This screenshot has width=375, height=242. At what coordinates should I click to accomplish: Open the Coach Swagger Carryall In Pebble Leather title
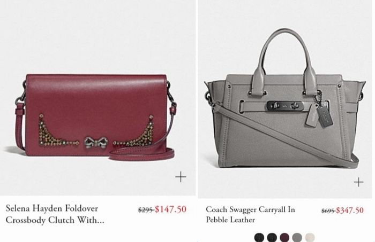point(250,214)
